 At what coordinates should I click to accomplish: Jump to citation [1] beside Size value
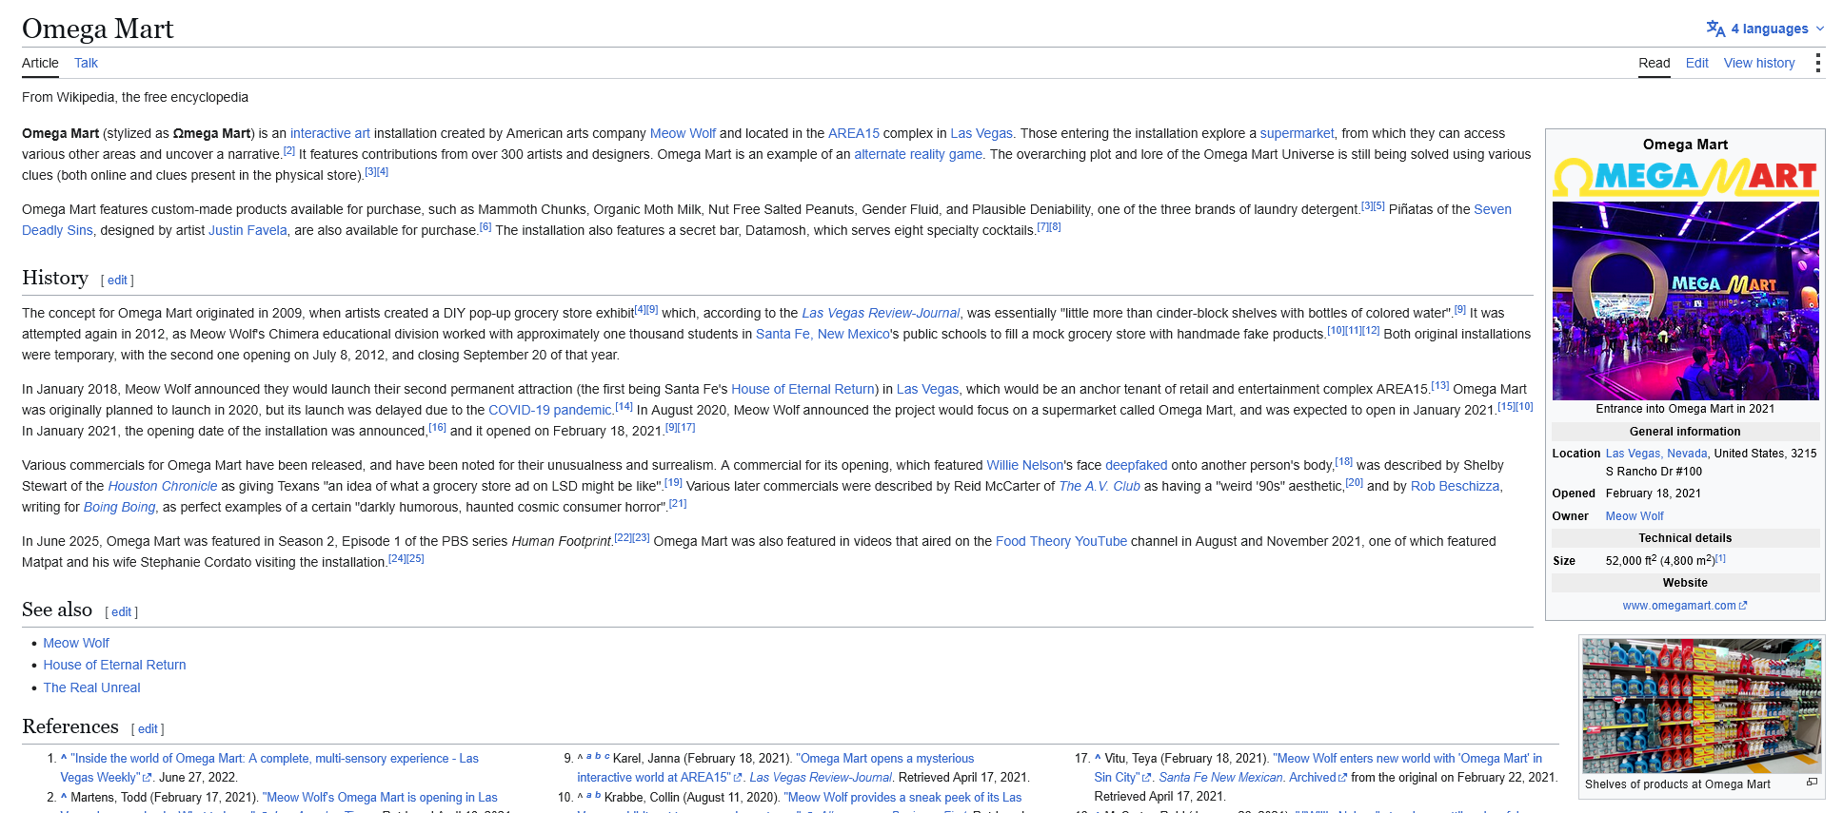coord(1720,558)
